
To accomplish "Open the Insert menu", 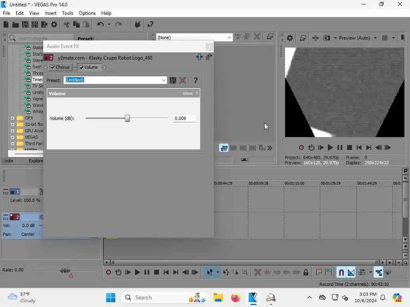I will [x=50, y=13].
